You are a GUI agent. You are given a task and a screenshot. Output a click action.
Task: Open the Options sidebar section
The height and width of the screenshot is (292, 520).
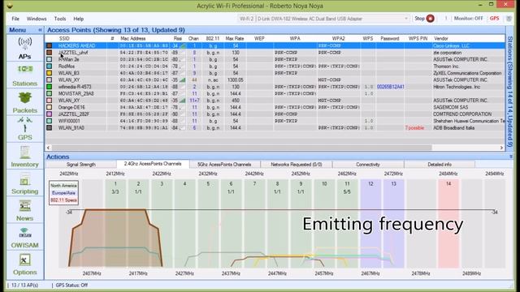25,264
